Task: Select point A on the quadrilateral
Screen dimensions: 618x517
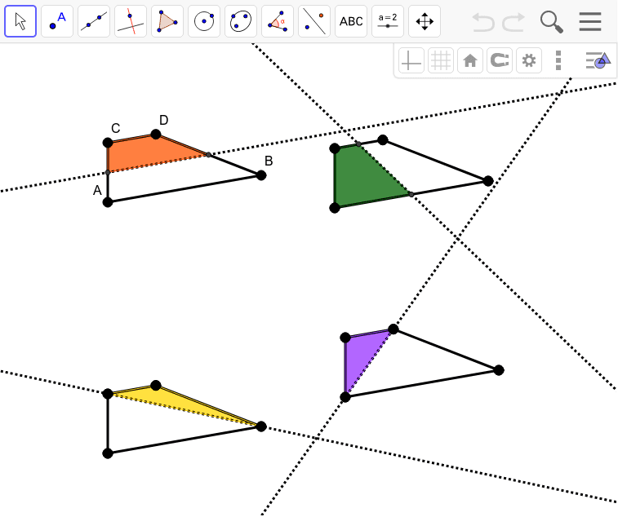Action: point(108,202)
